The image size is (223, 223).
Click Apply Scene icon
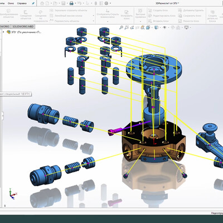pyautogui.click(x=178, y=28)
